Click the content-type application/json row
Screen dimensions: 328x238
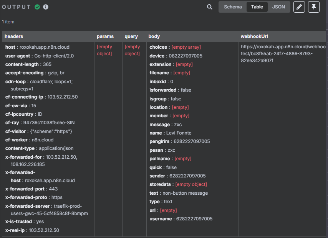39,148
